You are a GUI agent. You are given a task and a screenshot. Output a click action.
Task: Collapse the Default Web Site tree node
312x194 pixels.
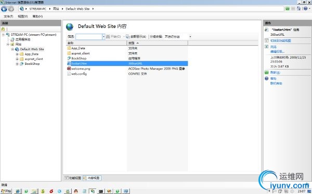click(12, 49)
